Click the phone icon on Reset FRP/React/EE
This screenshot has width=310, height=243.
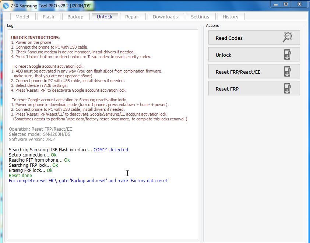tap(288, 71)
